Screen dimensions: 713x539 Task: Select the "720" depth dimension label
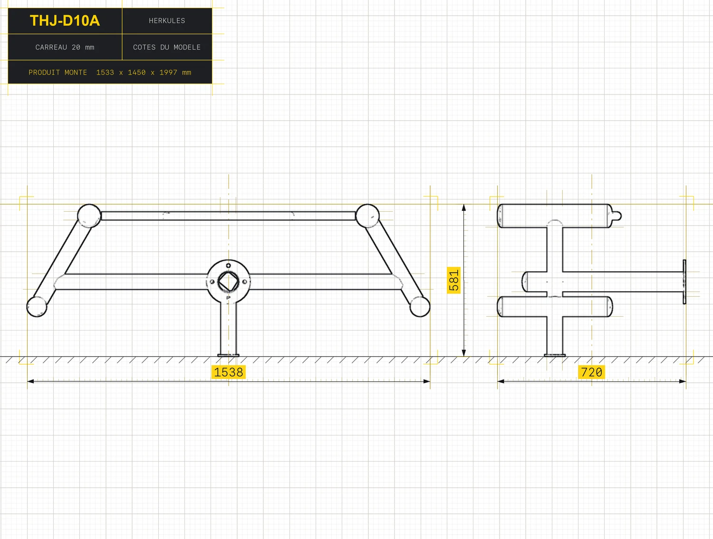pos(592,372)
